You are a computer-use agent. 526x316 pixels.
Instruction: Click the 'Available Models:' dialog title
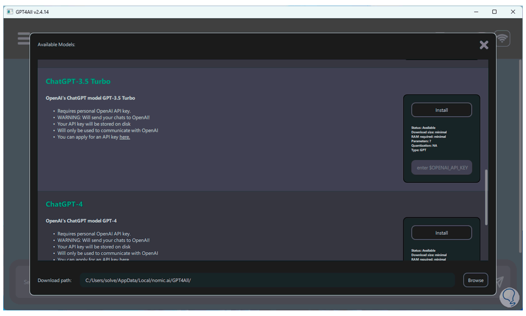click(x=56, y=45)
